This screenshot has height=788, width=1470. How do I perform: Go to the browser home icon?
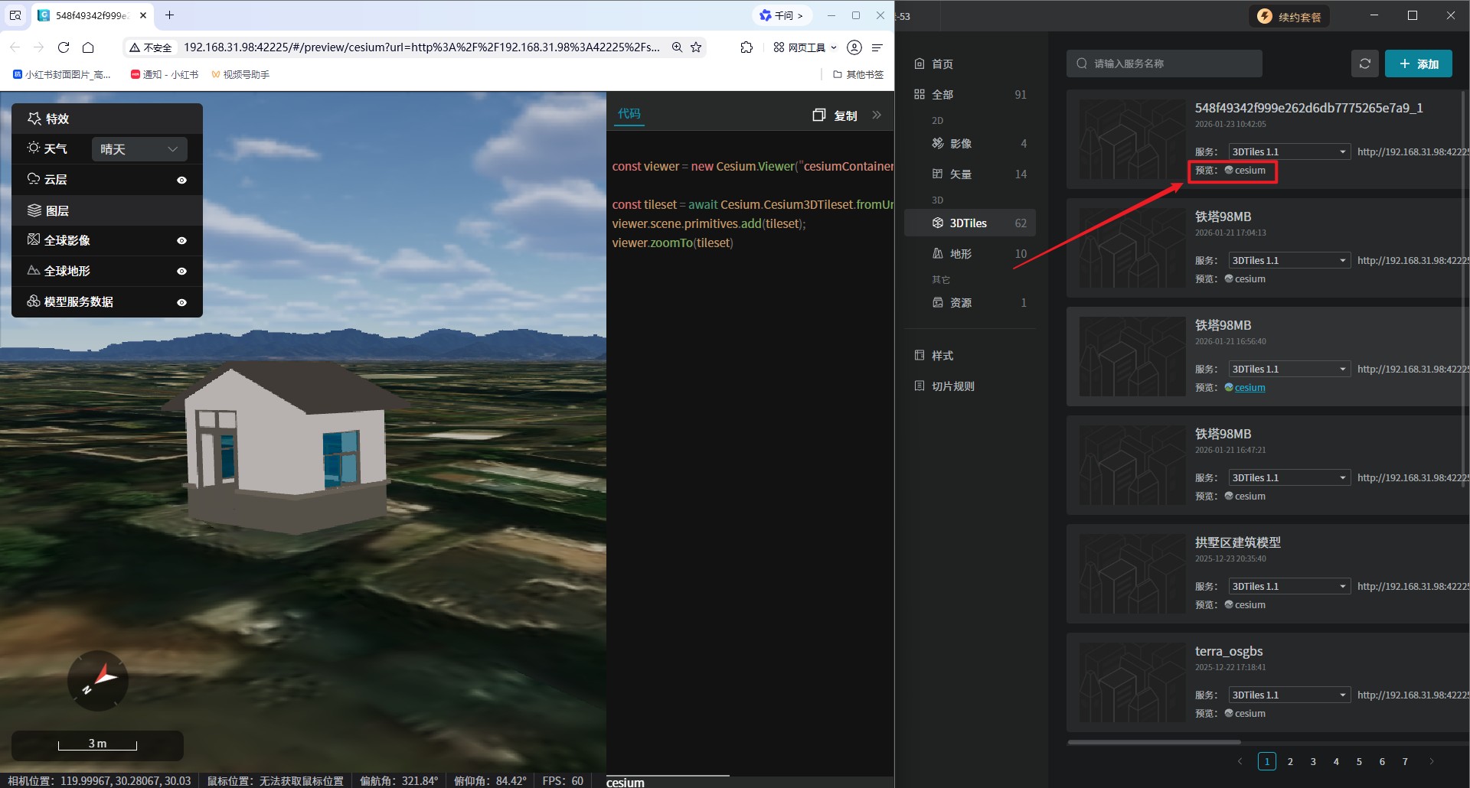point(88,47)
